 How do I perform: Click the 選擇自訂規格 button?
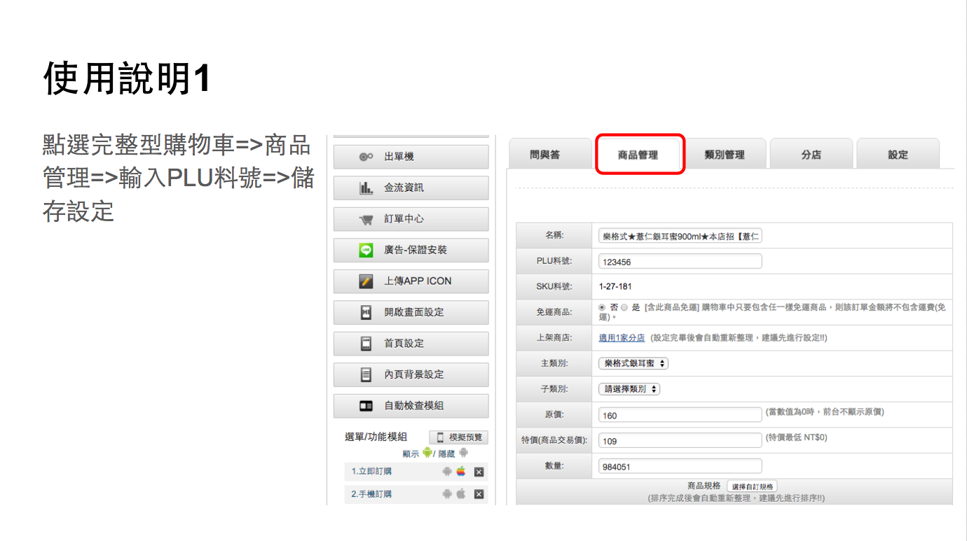753,486
